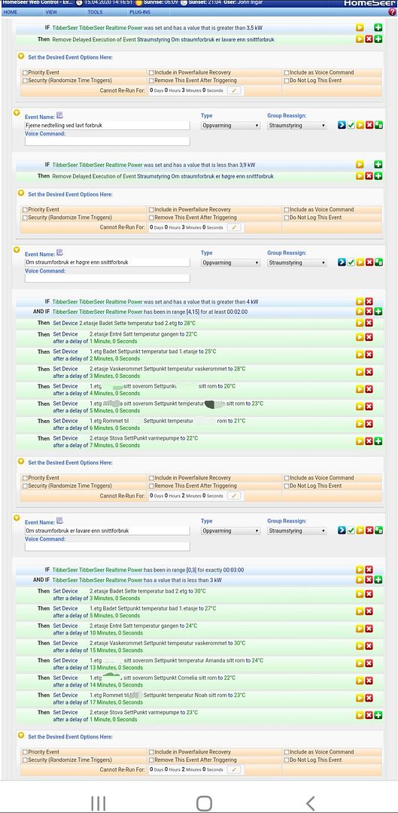Collapse event options under 'Fjerne nedtelling' event
This screenshot has width=398, height=813.
coord(21,193)
